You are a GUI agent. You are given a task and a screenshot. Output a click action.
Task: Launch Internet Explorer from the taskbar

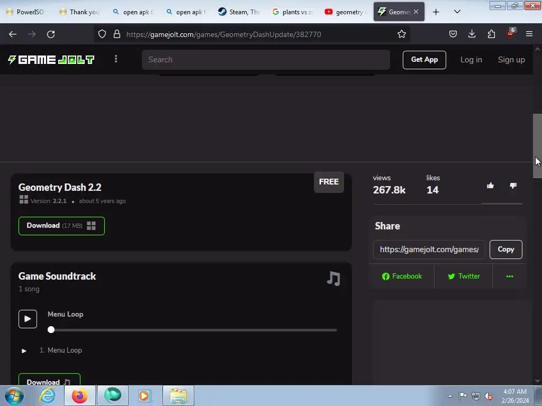click(x=47, y=395)
